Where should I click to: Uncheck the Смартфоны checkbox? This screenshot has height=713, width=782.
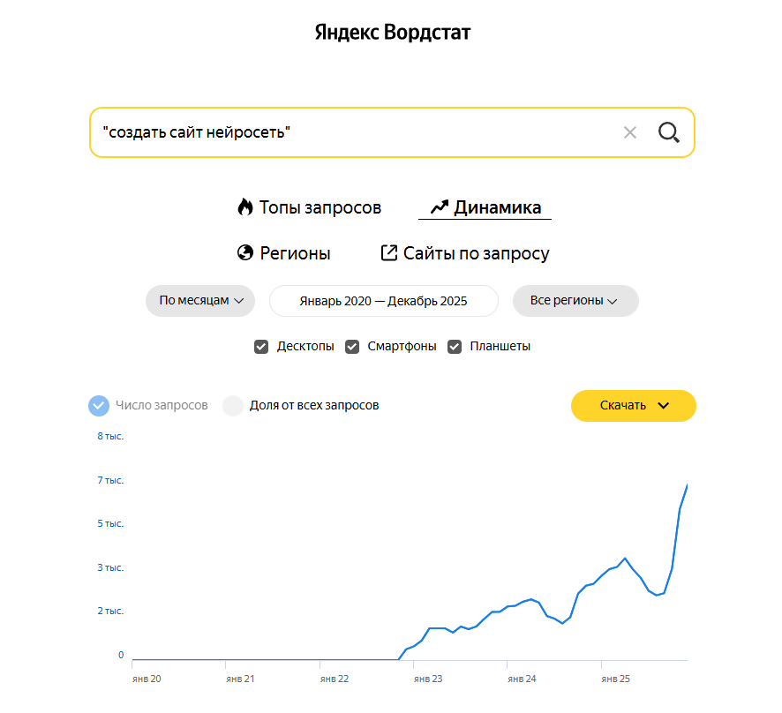pyautogui.click(x=352, y=346)
